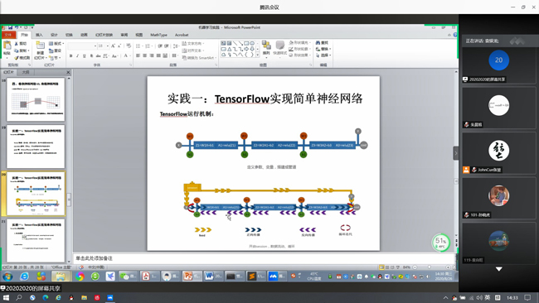Click the Quick Styles icon

pyautogui.click(x=279, y=46)
